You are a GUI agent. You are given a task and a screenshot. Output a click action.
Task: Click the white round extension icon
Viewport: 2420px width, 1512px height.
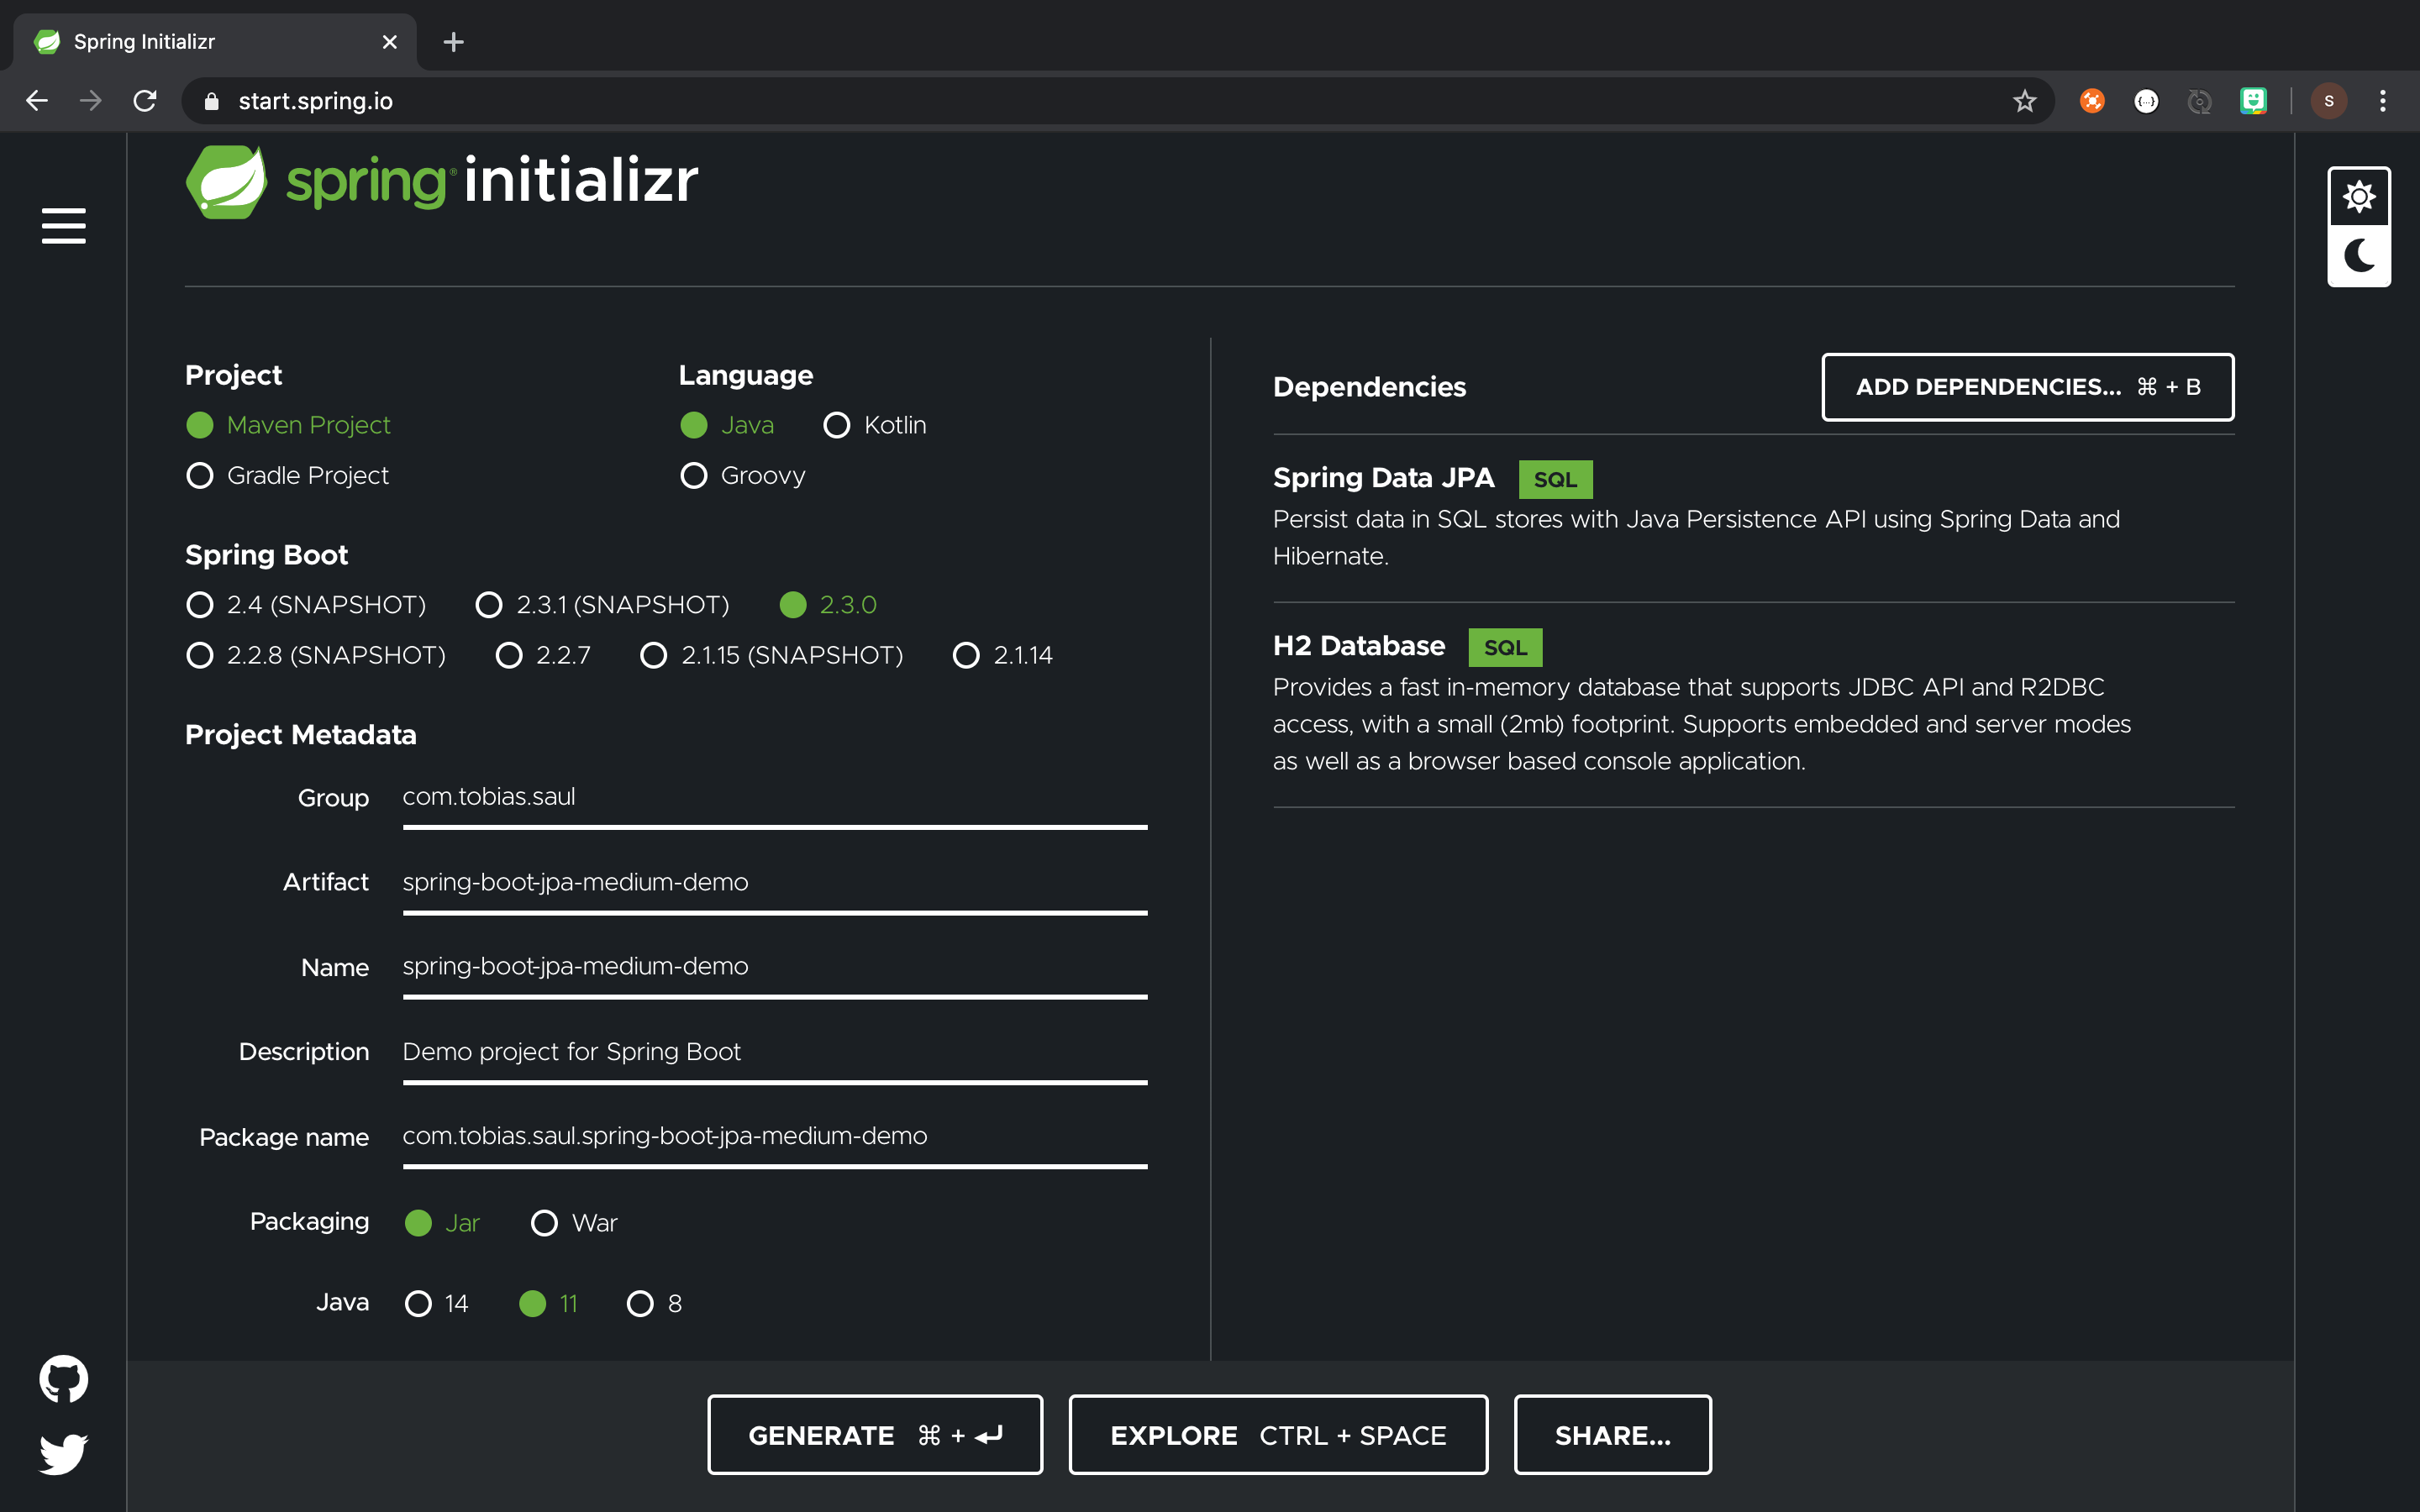2146,101
